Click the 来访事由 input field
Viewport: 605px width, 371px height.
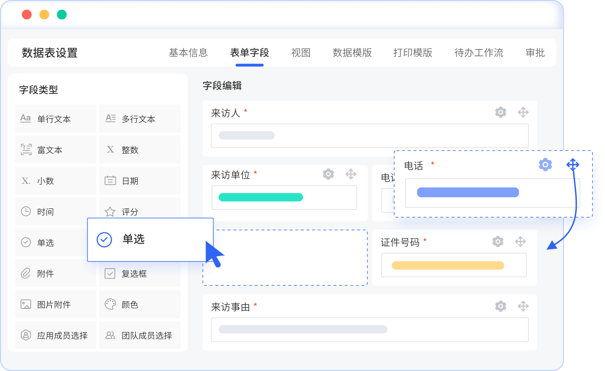tap(369, 330)
